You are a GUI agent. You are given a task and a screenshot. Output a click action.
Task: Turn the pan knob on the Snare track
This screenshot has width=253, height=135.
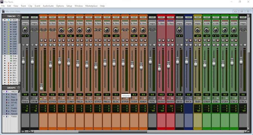[x=25, y=30]
